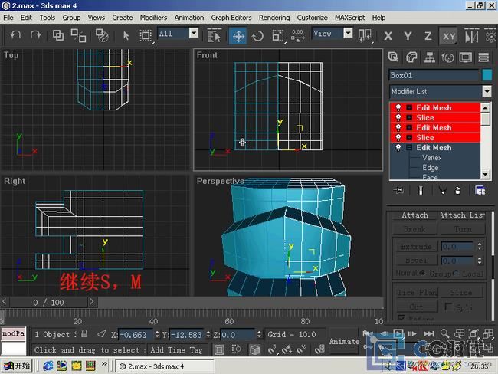Click the Box01 object color swatch
This screenshot has height=374, width=498.
pyautogui.click(x=487, y=75)
